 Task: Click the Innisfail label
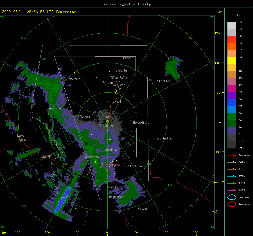(114, 102)
